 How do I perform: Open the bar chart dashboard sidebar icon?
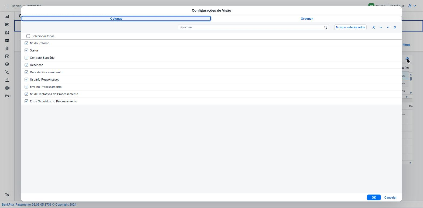(x=7, y=17)
